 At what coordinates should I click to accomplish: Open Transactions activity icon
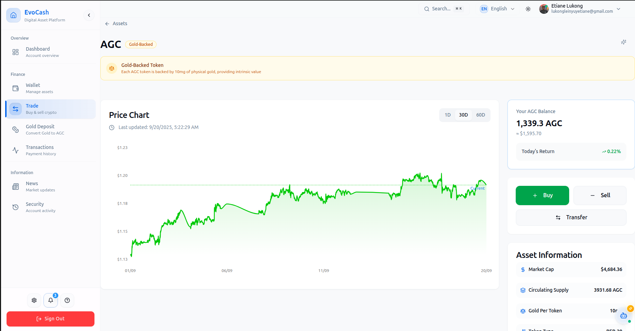click(x=16, y=150)
